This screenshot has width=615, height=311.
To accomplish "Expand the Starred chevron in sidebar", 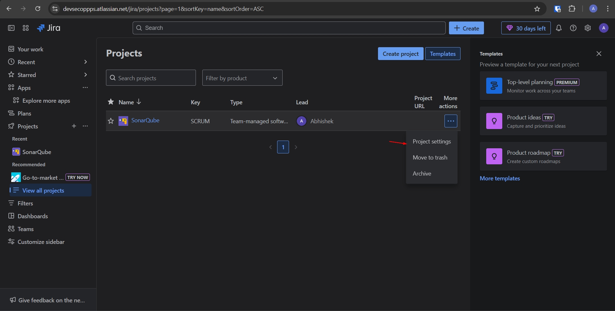I will click(x=85, y=75).
